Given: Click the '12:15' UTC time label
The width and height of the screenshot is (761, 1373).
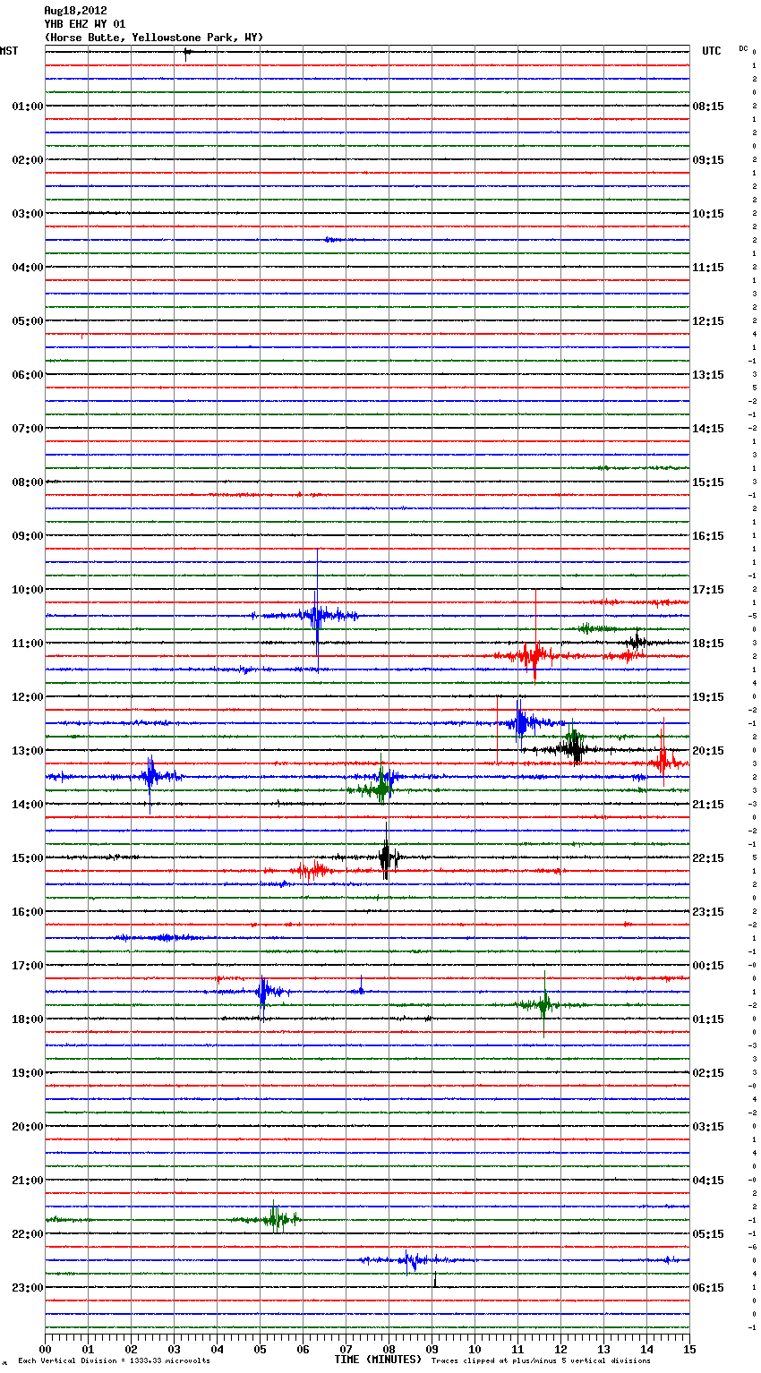Looking at the screenshot, I should tap(708, 320).
